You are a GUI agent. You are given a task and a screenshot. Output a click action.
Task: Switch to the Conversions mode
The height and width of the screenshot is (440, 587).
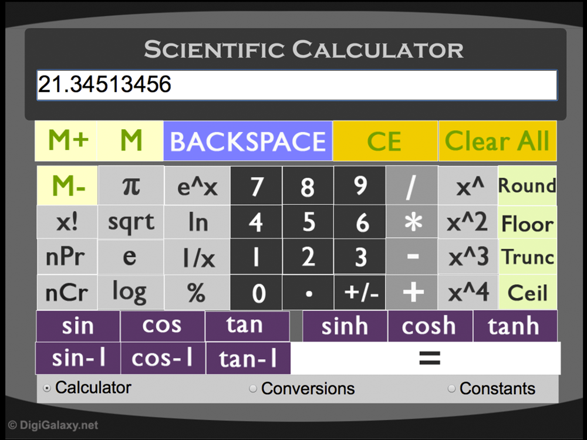[x=253, y=389]
